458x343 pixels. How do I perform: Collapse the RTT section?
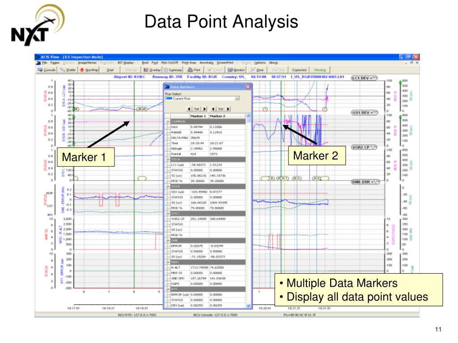168,289
